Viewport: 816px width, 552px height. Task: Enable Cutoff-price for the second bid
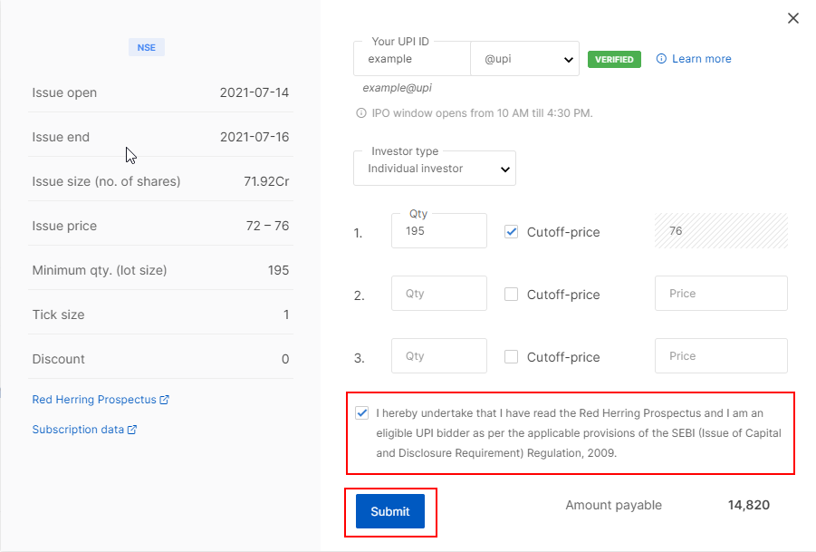pyautogui.click(x=512, y=295)
